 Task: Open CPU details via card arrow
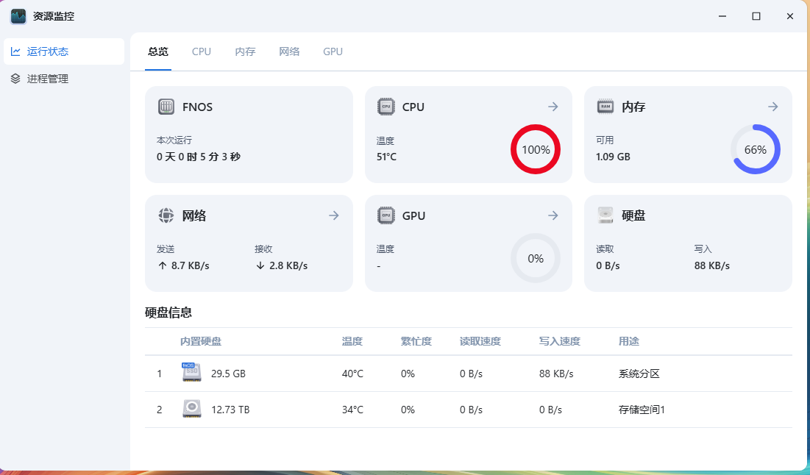click(553, 107)
